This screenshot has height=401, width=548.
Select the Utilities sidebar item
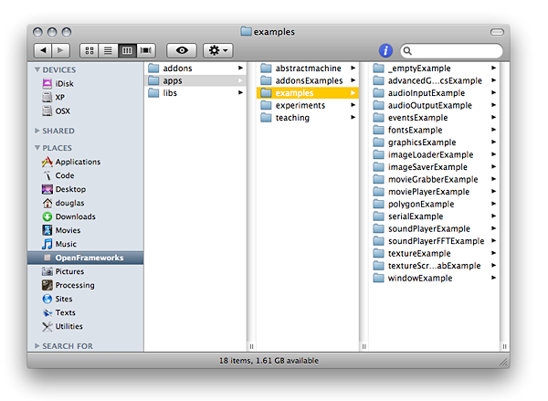(x=68, y=326)
